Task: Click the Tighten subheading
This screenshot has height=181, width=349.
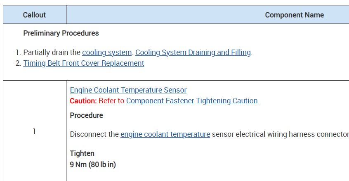Action: click(x=82, y=153)
